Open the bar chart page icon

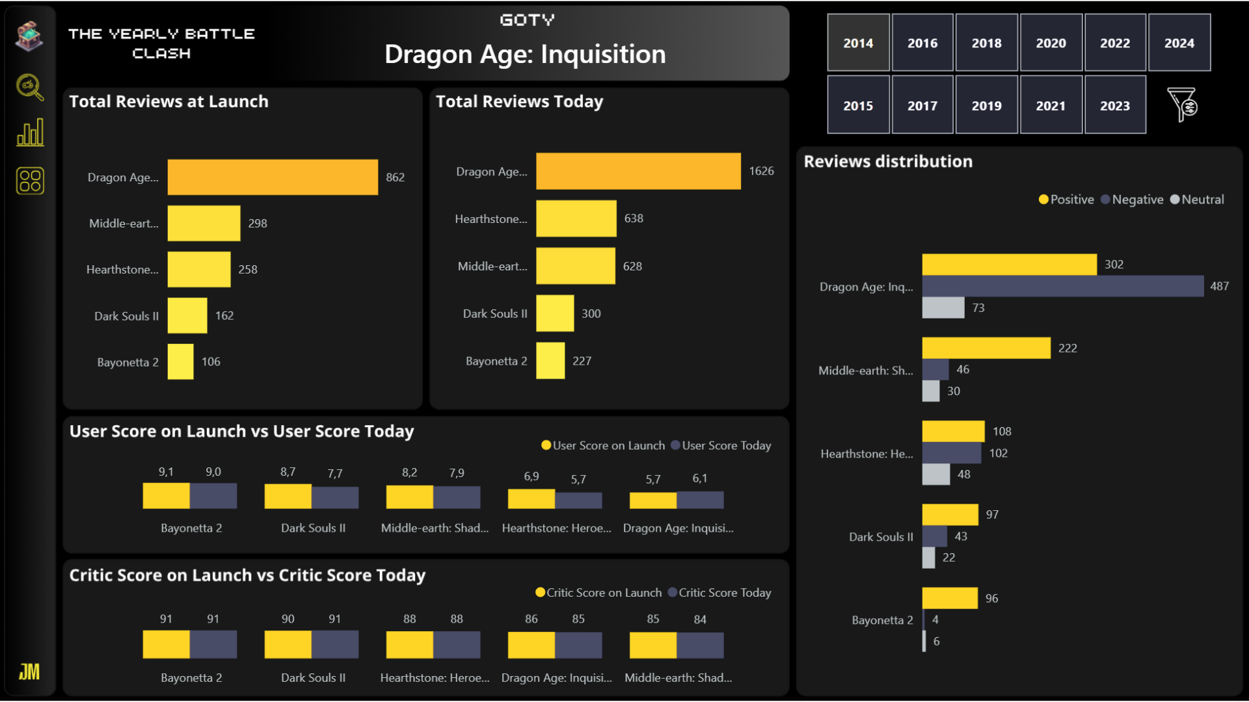[x=30, y=132]
